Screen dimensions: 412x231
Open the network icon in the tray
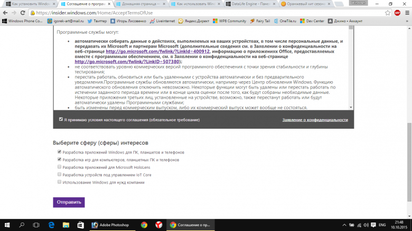click(x=359, y=225)
